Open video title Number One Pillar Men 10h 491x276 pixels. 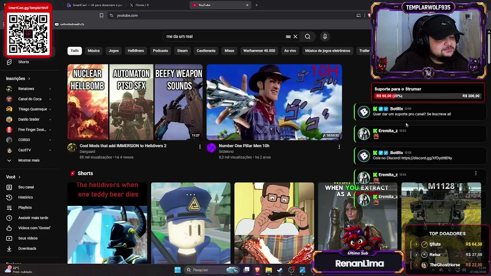[x=244, y=146]
